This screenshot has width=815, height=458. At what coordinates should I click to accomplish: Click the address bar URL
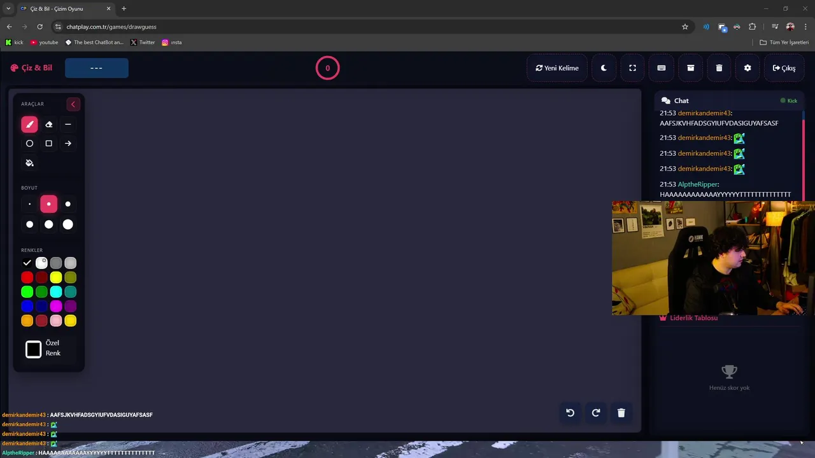pyautogui.click(x=111, y=27)
